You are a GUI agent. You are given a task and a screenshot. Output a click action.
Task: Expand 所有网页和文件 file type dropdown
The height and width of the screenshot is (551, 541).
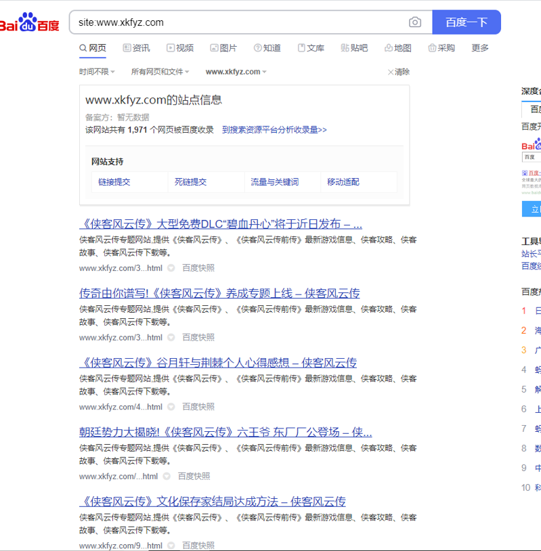tap(160, 72)
